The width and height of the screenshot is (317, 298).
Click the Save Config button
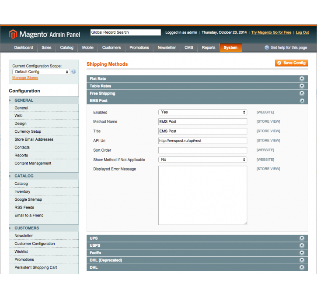(x=292, y=63)
